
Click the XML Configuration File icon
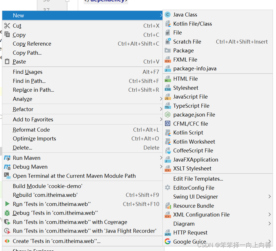click(x=168, y=215)
